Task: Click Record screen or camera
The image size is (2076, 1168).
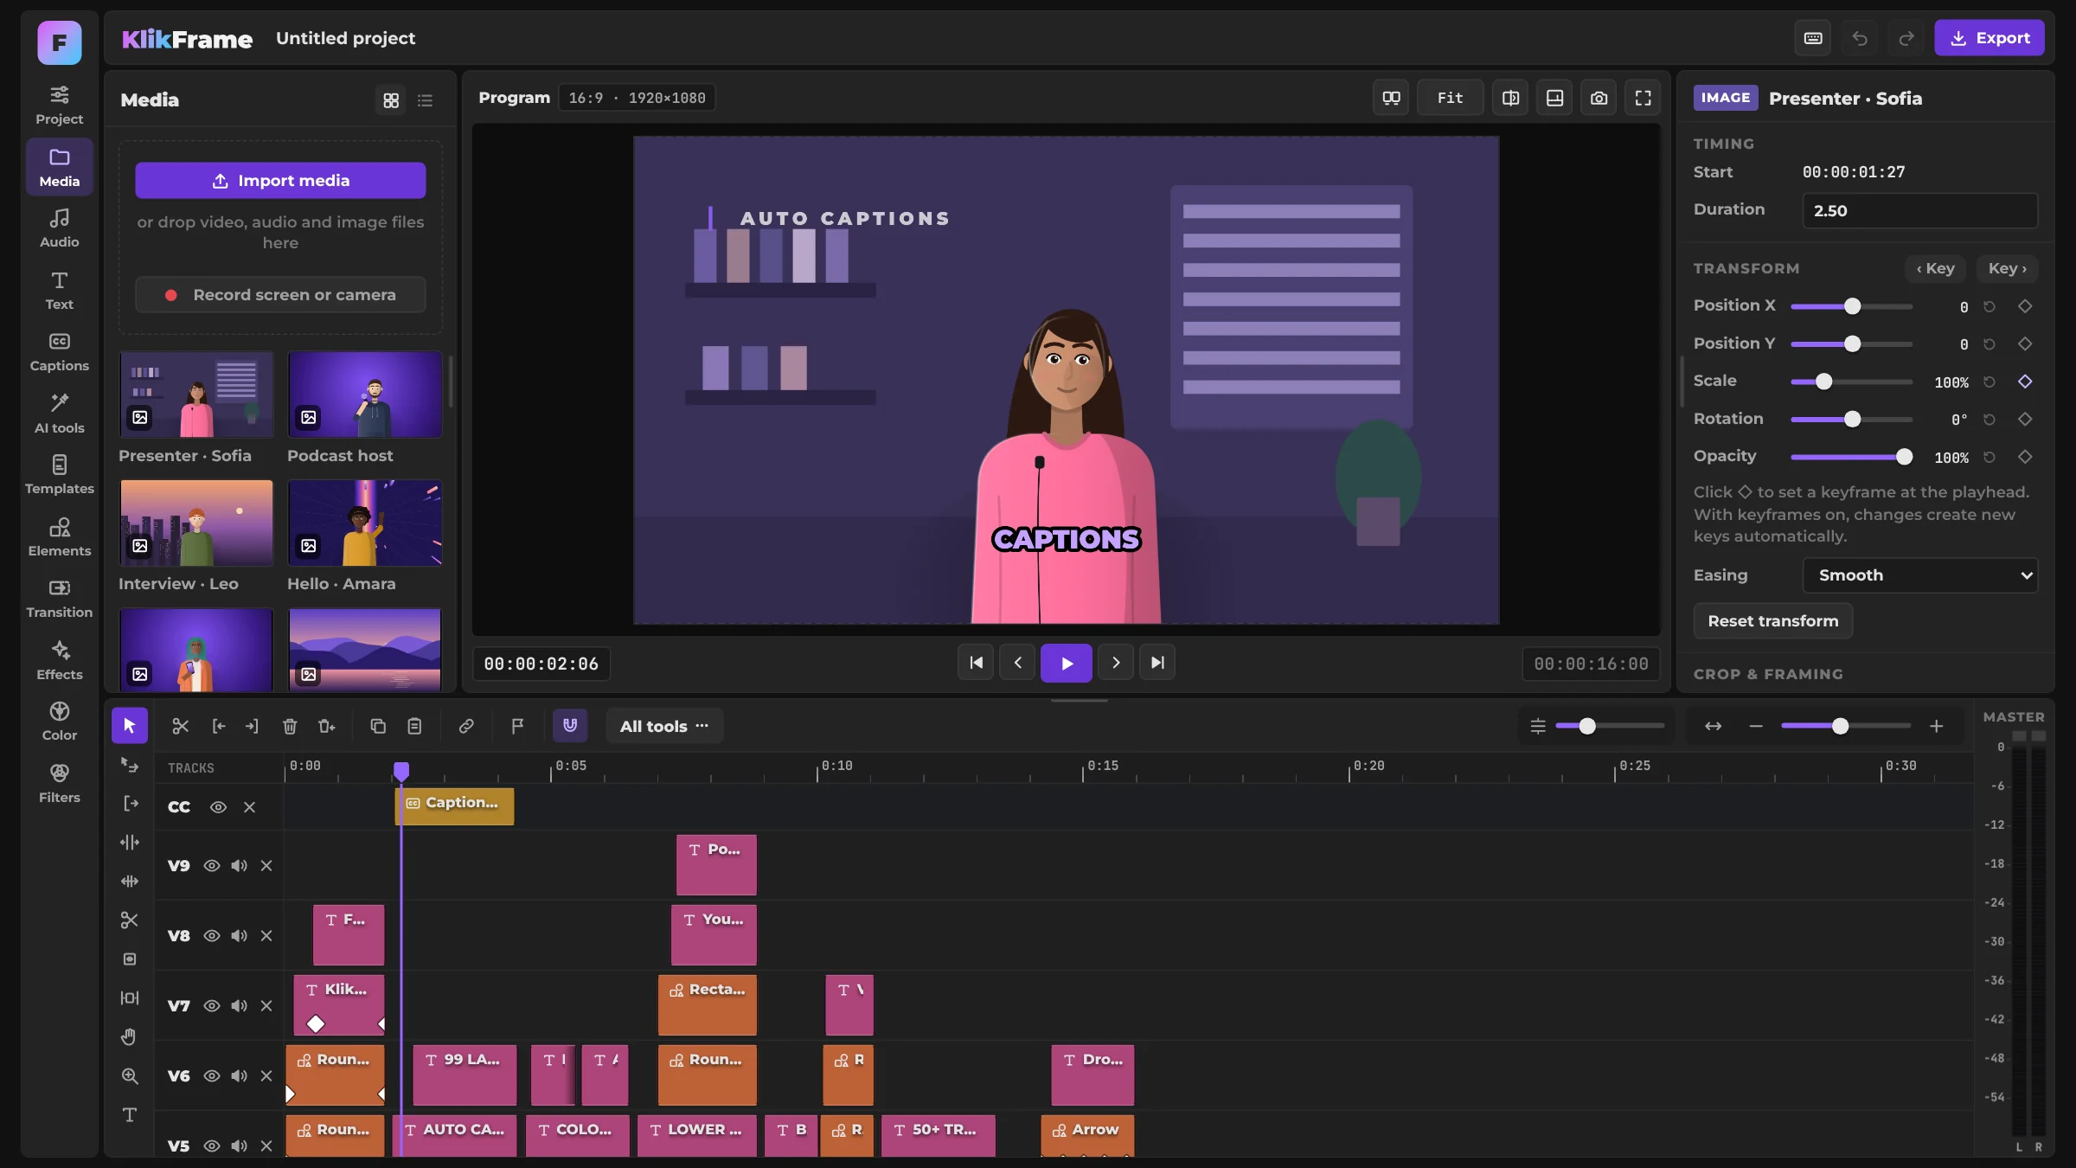Action: tap(280, 295)
